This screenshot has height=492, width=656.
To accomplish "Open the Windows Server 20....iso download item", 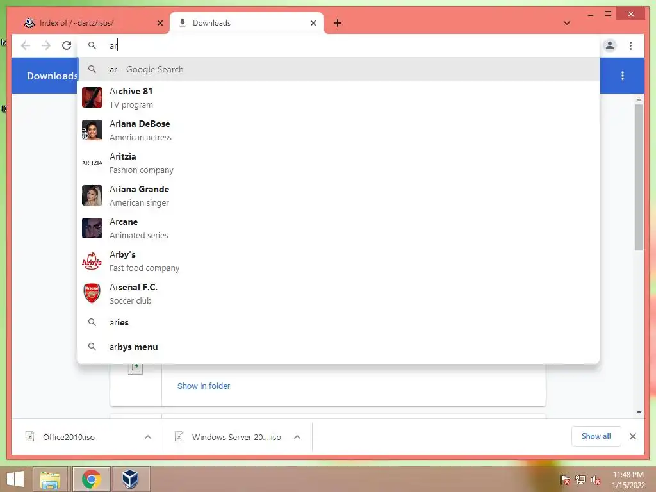I will point(228,437).
